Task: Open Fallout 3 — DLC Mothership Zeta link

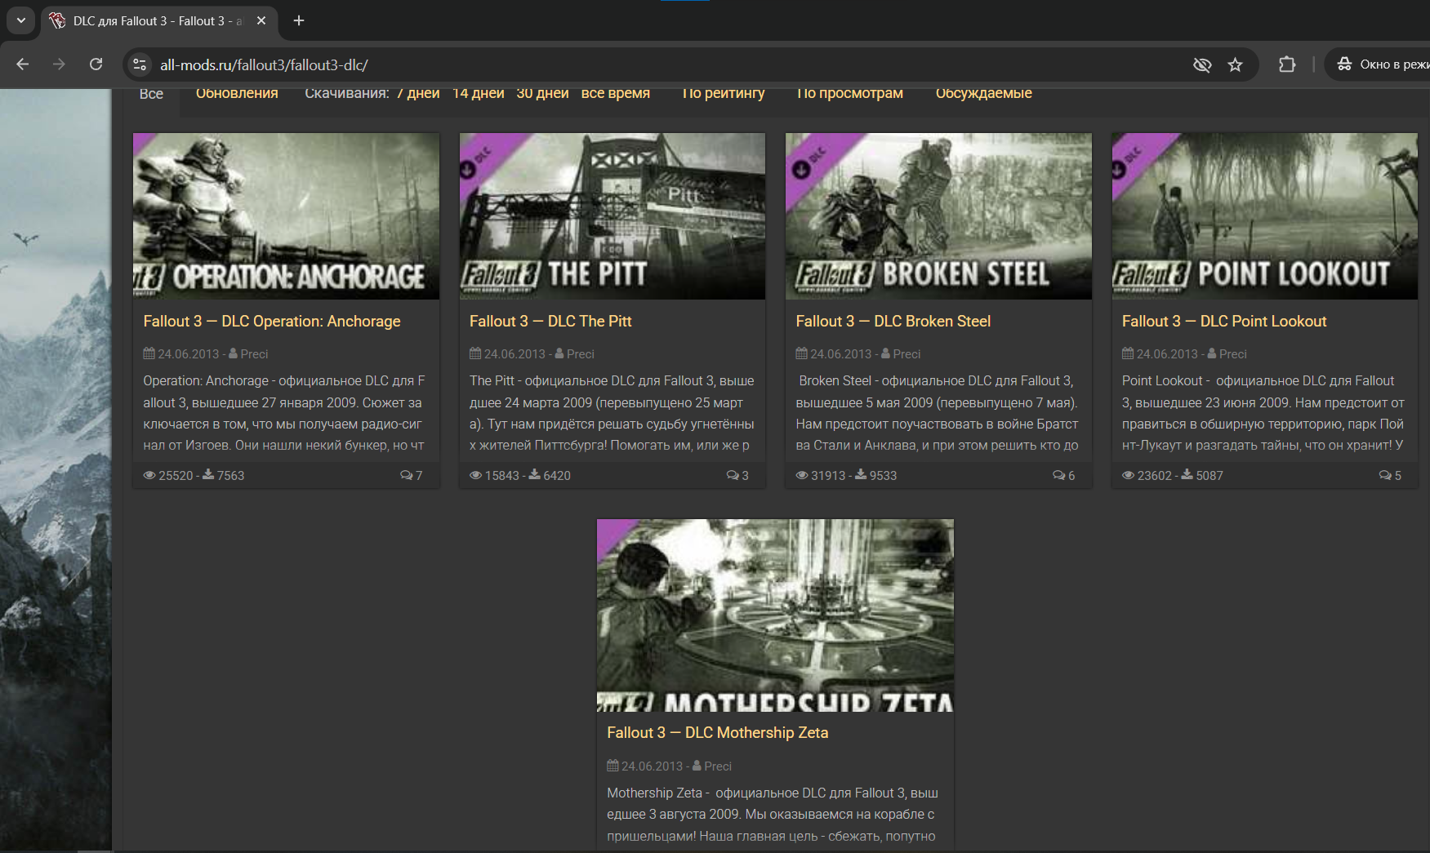Action: pos(718,733)
